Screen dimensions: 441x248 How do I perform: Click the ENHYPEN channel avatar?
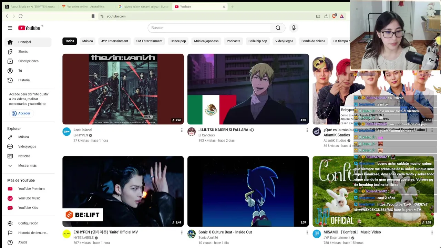(x=66, y=132)
